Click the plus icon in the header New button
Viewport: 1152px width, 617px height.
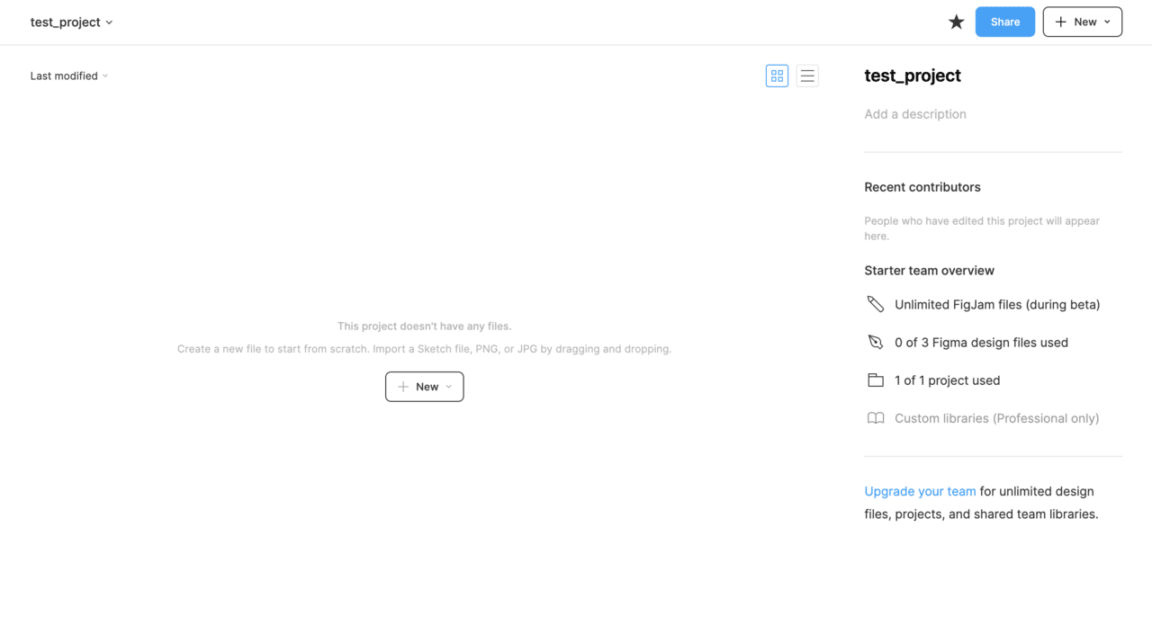coord(1061,22)
